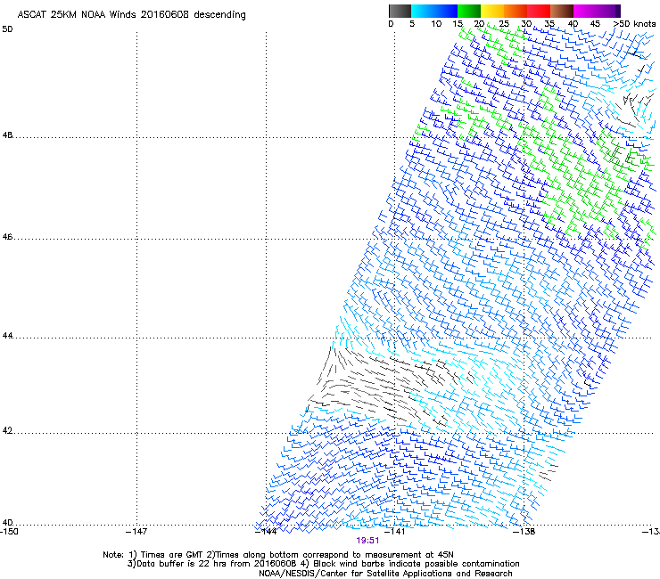Click the yellow 20-25 knots legend segment
660x579 pixels.
pyautogui.click(x=492, y=11)
